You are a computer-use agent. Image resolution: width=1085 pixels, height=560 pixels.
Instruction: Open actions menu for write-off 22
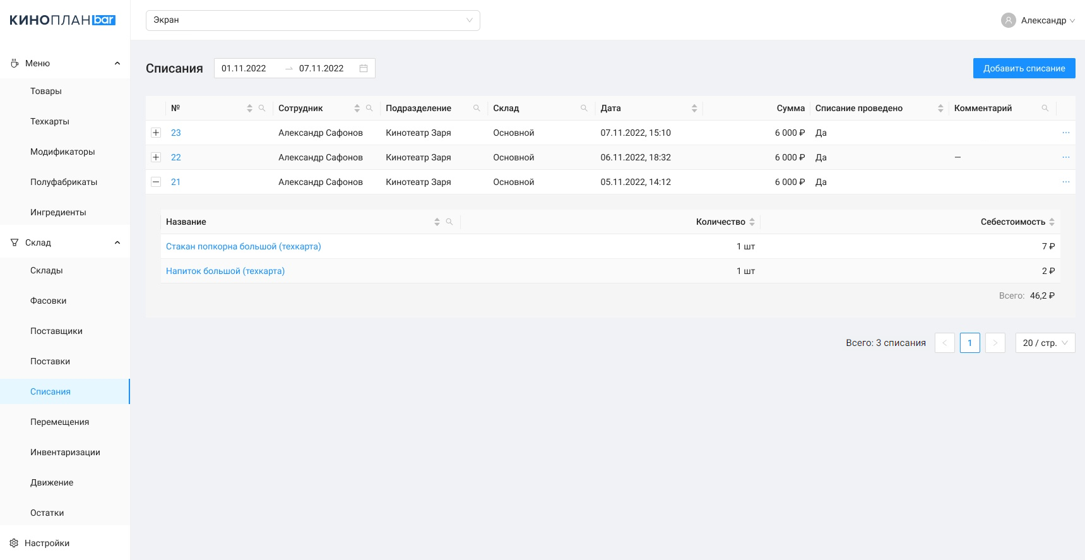(x=1066, y=157)
